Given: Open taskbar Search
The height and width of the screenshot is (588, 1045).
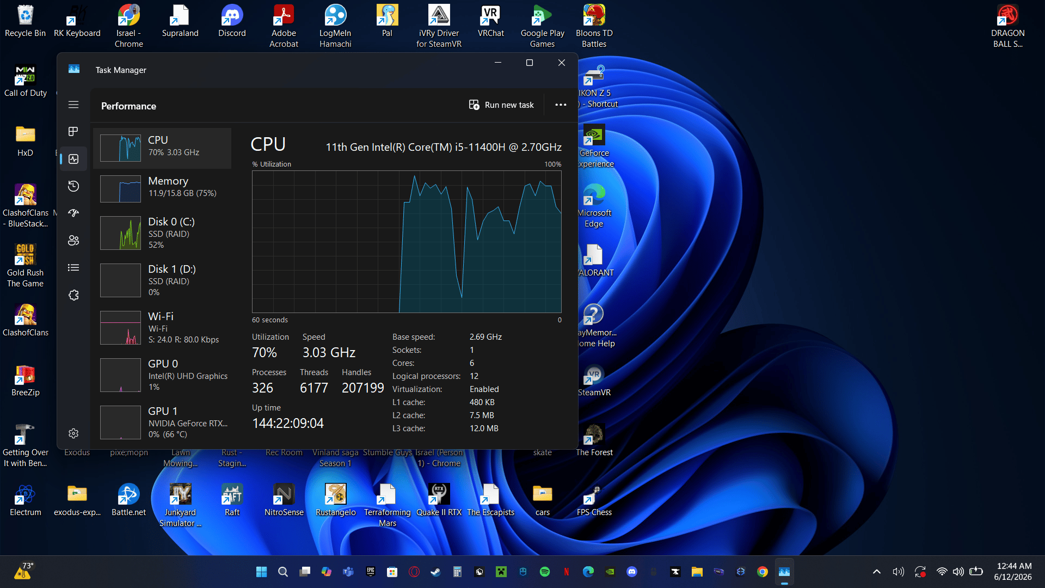Looking at the screenshot, I should pos(283,572).
